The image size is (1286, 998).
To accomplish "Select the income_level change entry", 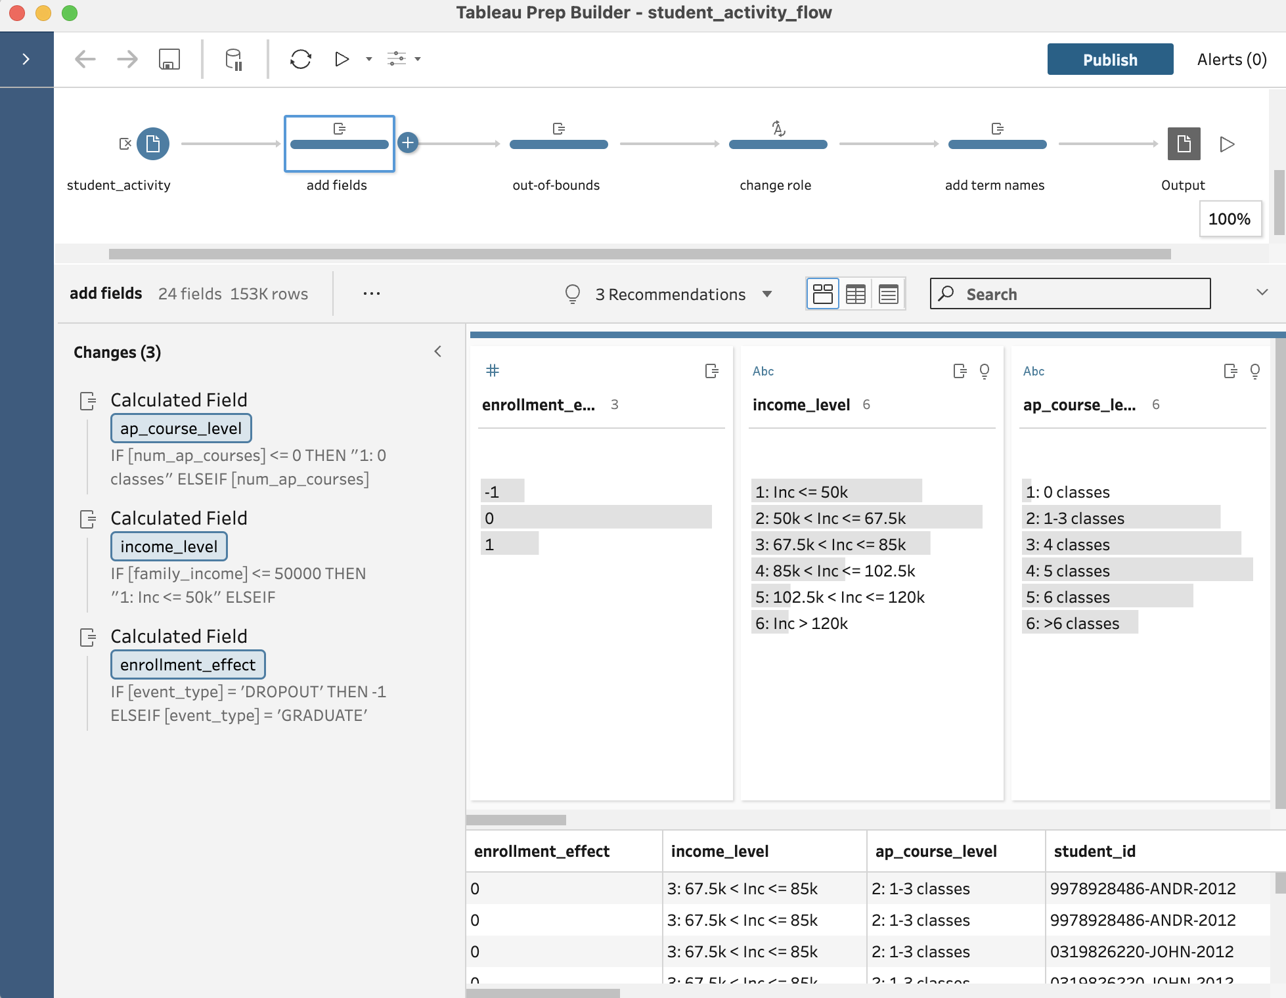I will [169, 546].
